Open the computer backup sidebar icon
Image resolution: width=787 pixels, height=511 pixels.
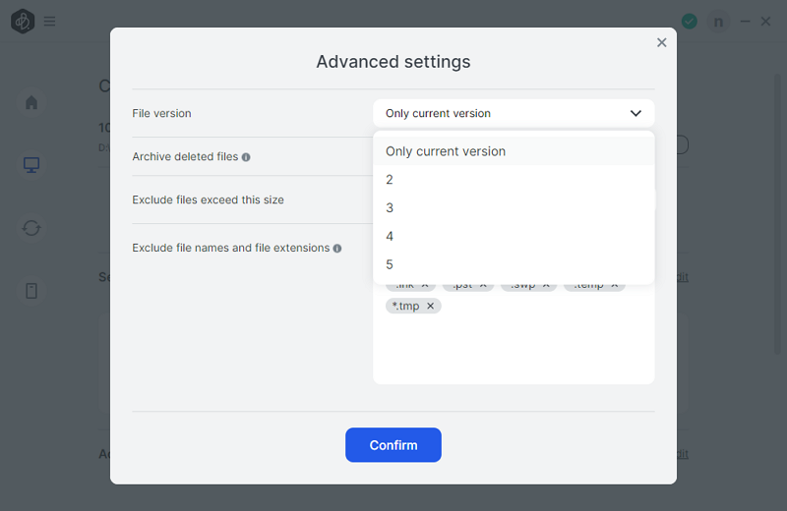(31, 165)
